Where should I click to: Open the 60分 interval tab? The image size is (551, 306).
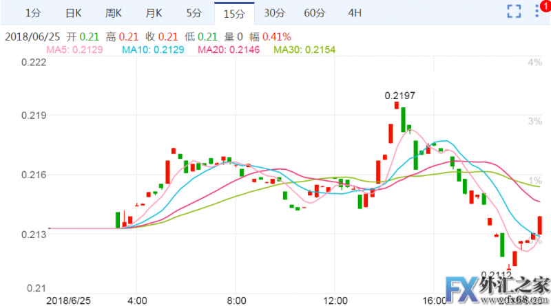click(315, 13)
